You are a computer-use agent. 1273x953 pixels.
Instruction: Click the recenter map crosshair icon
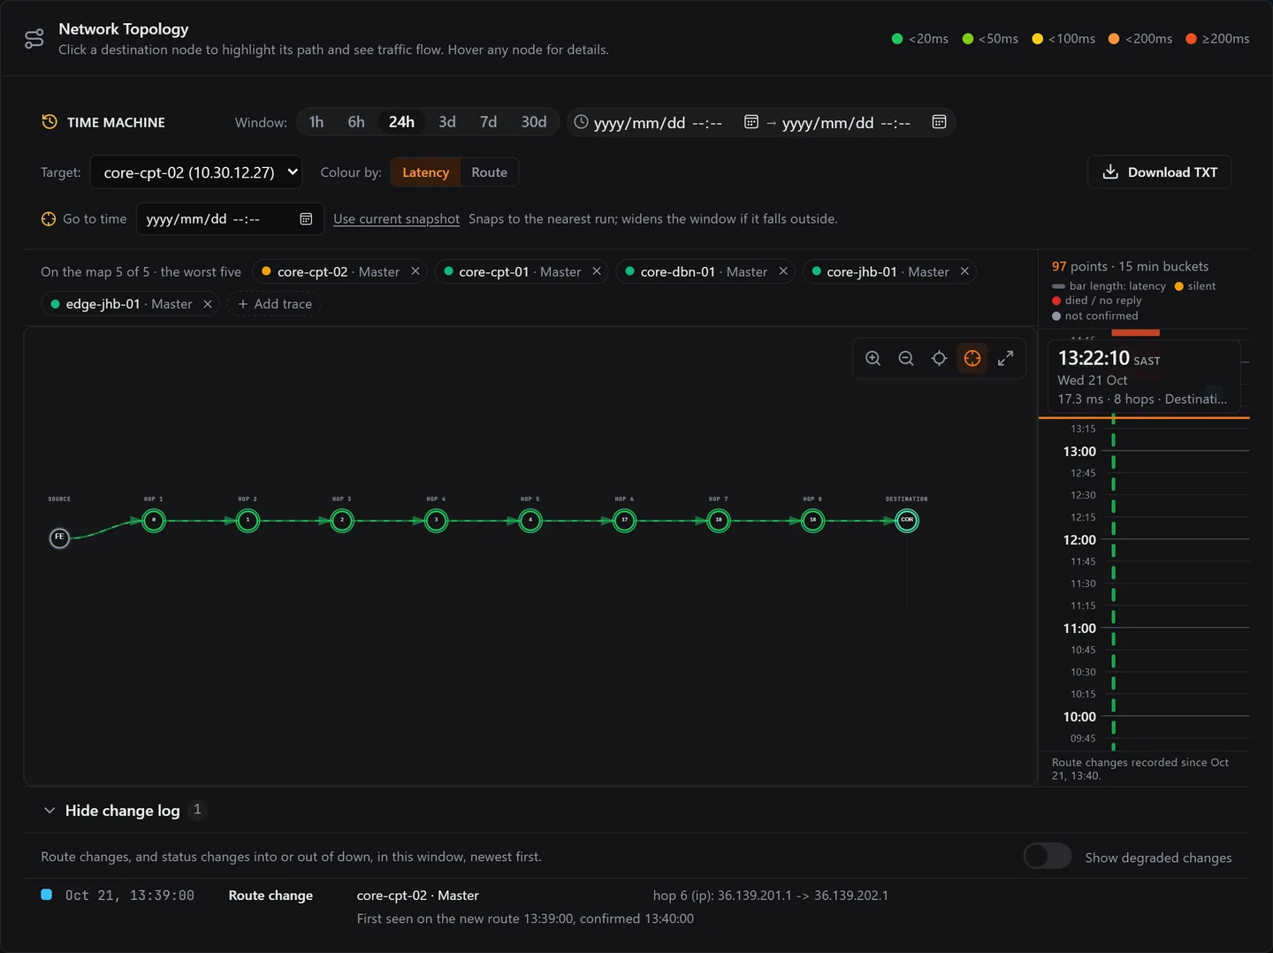(939, 358)
